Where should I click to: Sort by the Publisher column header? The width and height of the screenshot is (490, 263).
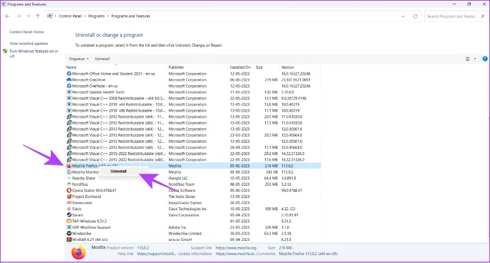tap(176, 67)
